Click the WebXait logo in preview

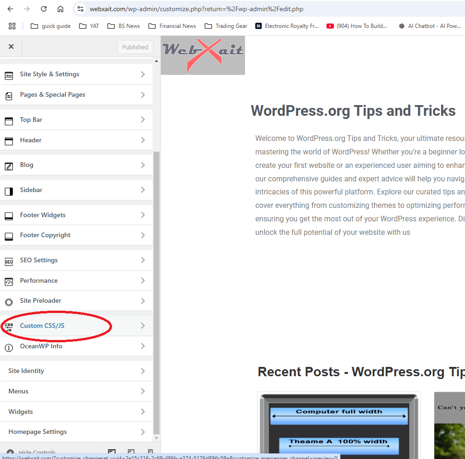click(x=203, y=55)
